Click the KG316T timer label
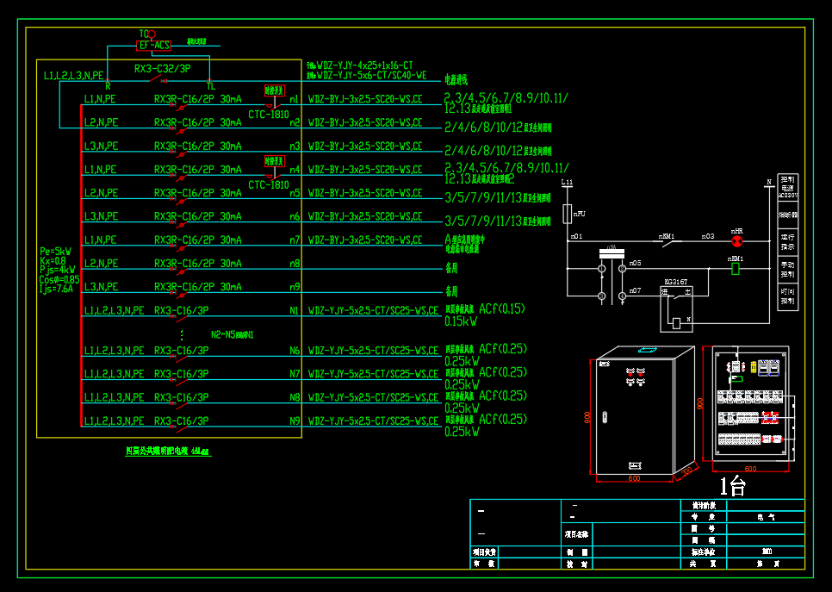The width and height of the screenshot is (832, 592). coord(675,282)
